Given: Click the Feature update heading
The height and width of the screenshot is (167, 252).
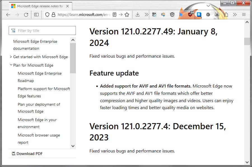Looking at the screenshot, I should click(x=114, y=73).
